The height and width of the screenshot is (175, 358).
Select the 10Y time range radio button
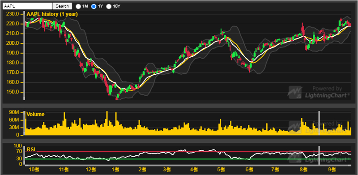point(109,6)
